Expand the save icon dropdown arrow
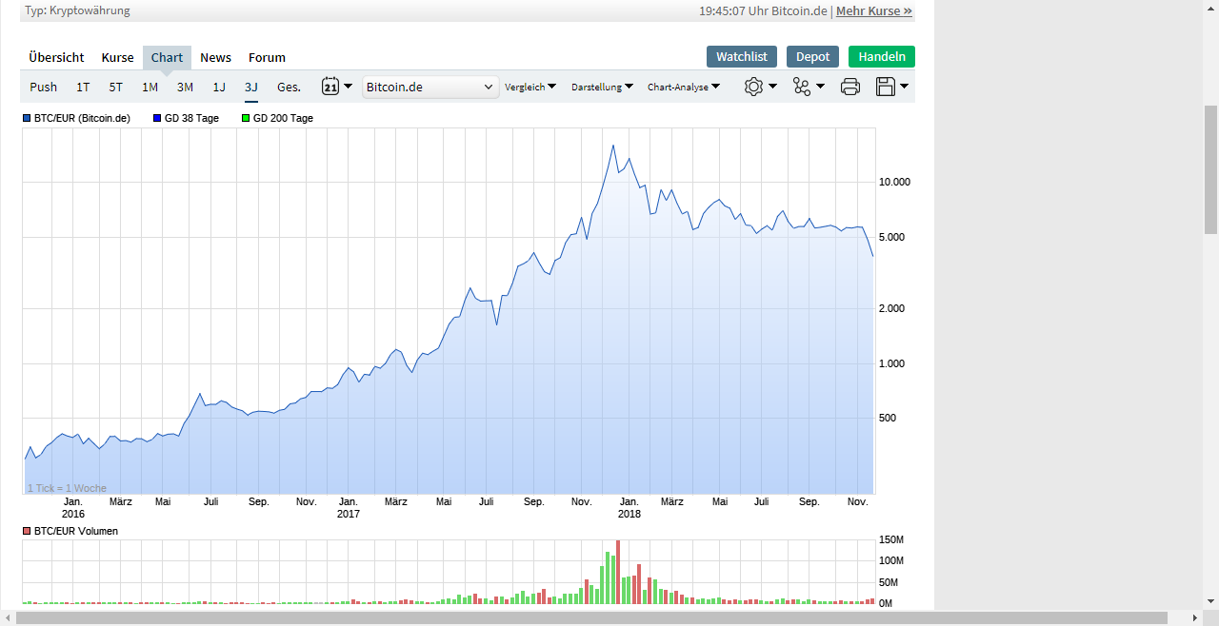This screenshot has width=1219, height=626. tap(904, 87)
